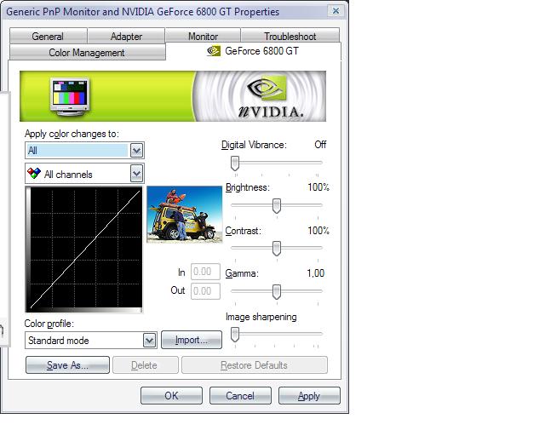Click the Gamma 1,00 value
Image resolution: width=545 pixels, height=436 pixels.
point(316,273)
